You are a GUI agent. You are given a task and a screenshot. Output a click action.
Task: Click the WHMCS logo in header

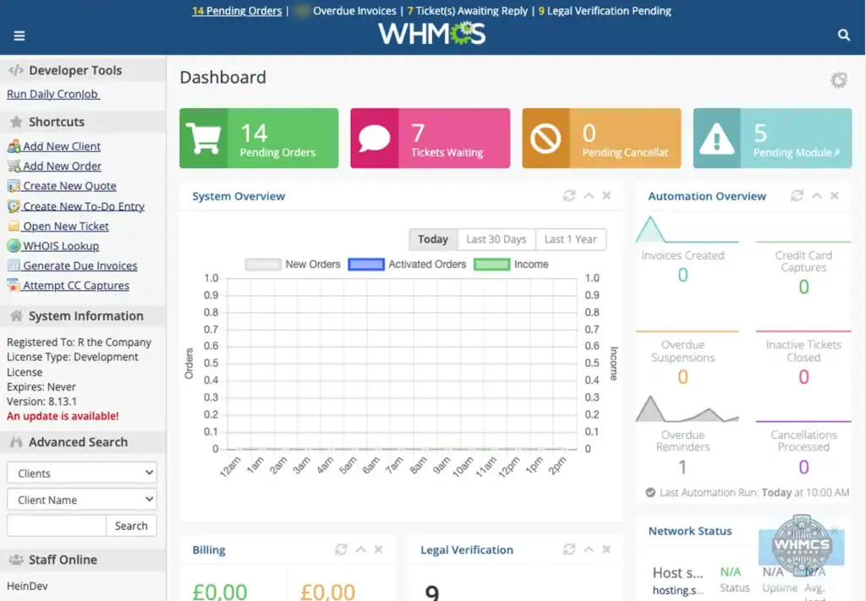[432, 34]
